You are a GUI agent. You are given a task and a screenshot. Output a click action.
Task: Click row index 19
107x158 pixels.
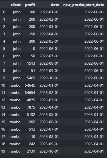pos(3,151)
